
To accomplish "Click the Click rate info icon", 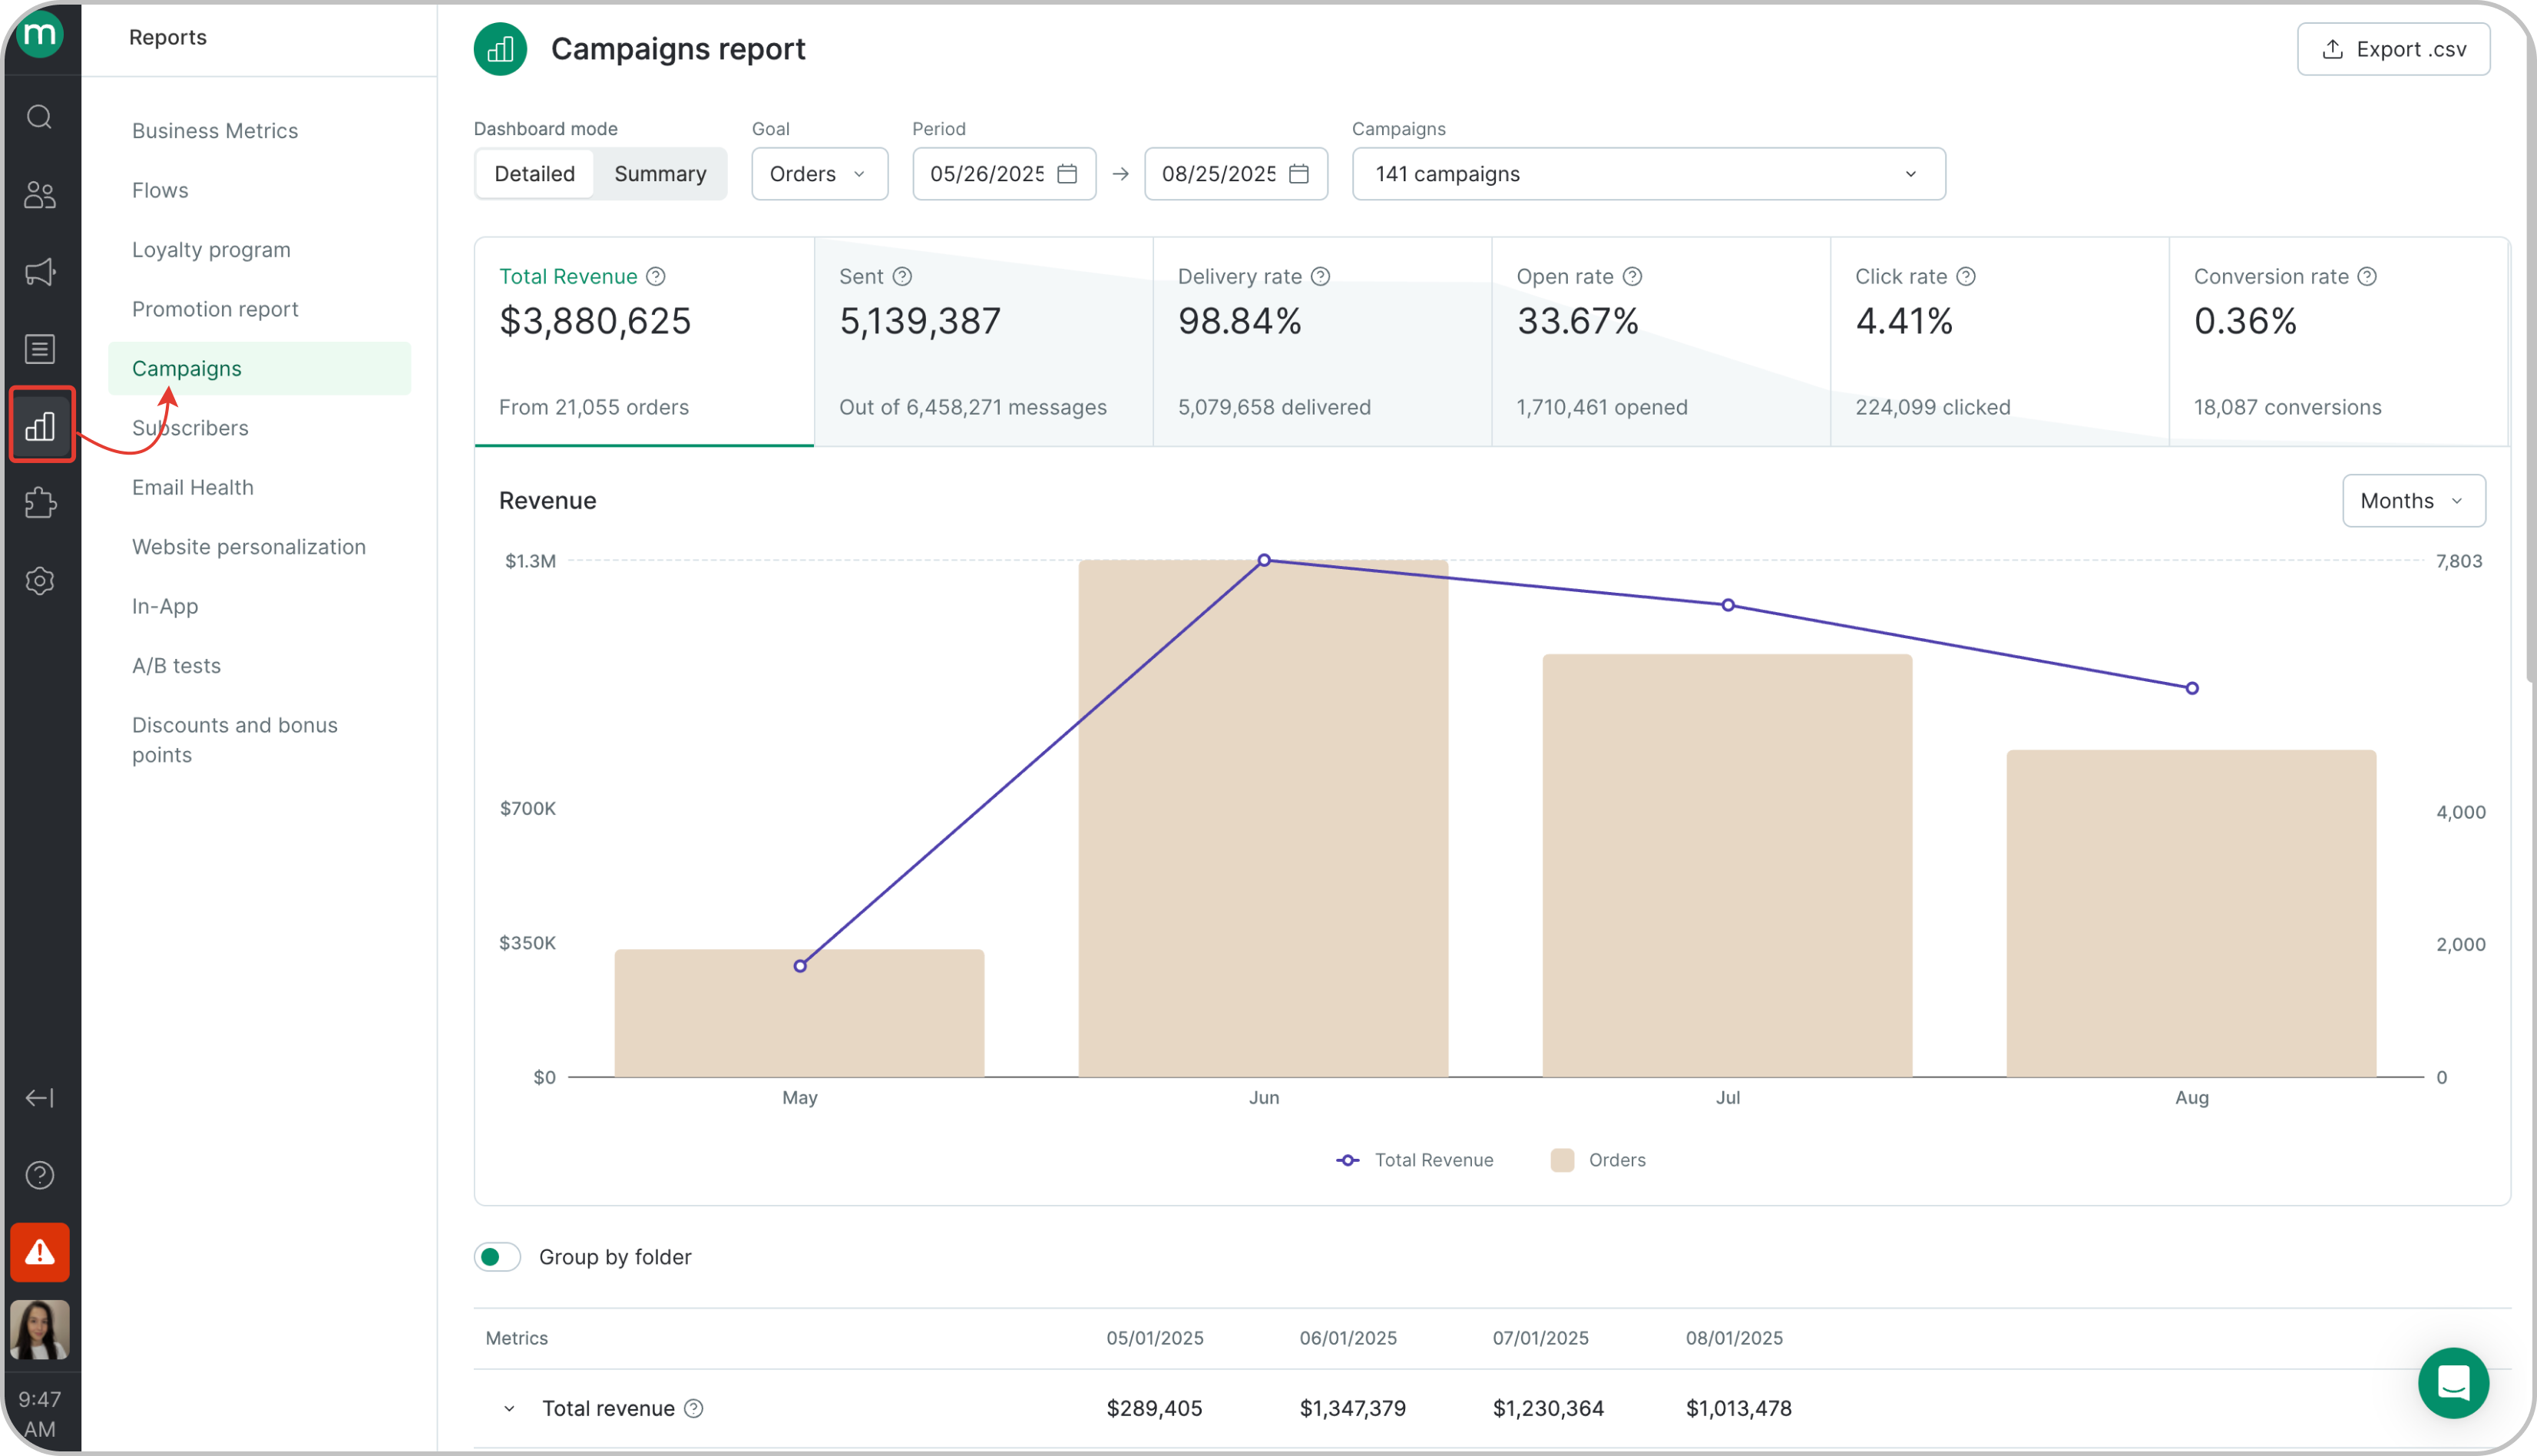I will coord(1966,276).
